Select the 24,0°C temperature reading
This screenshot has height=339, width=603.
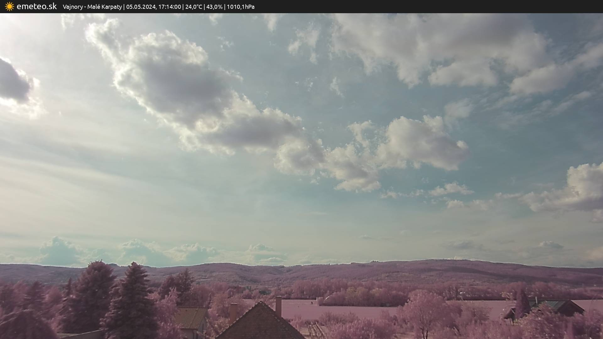[193, 7]
